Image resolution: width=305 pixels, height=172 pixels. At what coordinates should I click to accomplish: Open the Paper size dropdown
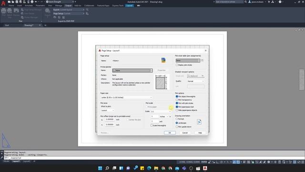coord(126,97)
